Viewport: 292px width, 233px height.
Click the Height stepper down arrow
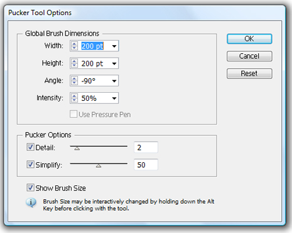pos(74,65)
